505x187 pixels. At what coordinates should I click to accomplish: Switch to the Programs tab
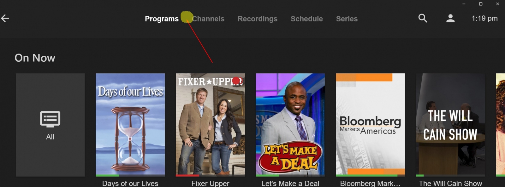point(162,19)
